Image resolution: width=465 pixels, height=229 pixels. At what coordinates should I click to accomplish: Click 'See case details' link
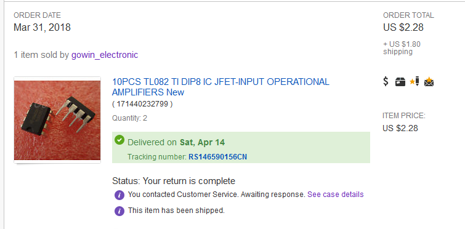point(336,195)
